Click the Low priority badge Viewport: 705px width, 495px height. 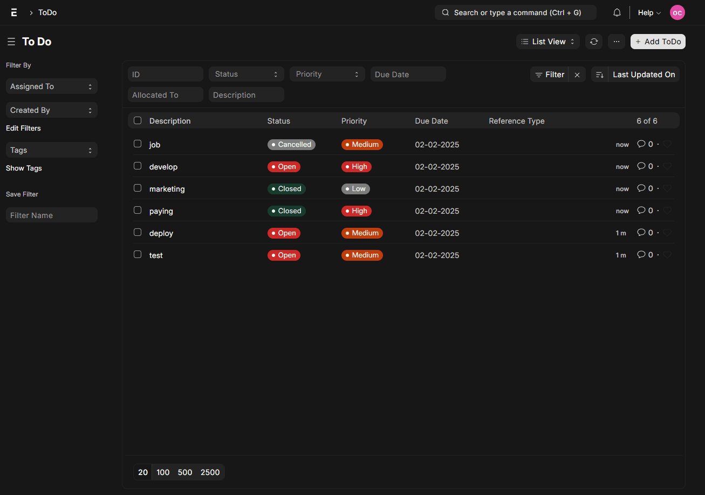355,189
